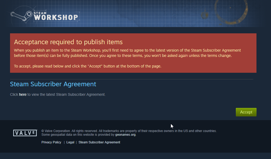Accept the Steam Subscriber Agreement
Screen dimensions: 271x159
(x=246, y=112)
